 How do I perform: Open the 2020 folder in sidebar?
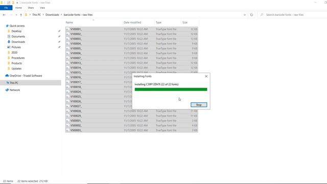[14, 53]
